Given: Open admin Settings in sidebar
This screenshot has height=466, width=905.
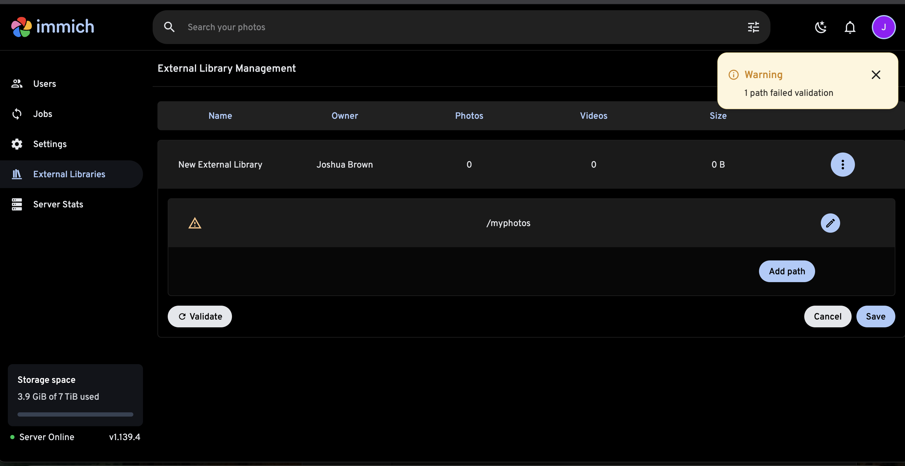Looking at the screenshot, I should click(49, 144).
